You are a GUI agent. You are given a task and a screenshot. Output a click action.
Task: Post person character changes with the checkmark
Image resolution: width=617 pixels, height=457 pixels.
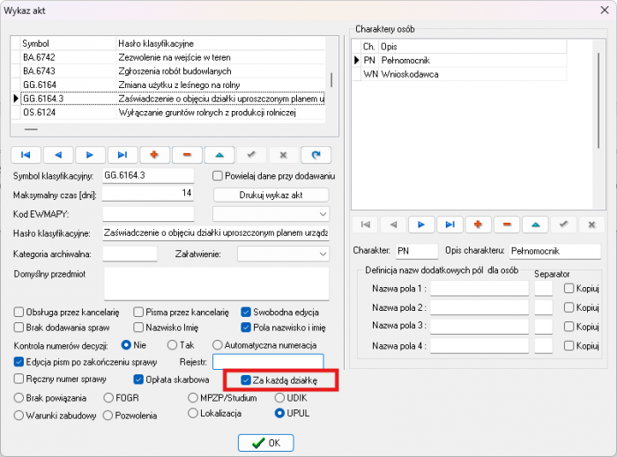(x=563, y=225)
